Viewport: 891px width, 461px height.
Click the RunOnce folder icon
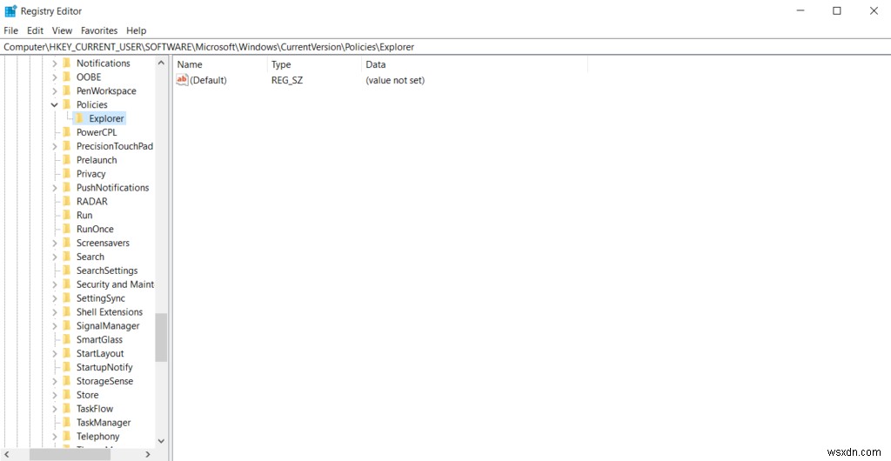tap(67, 229)
